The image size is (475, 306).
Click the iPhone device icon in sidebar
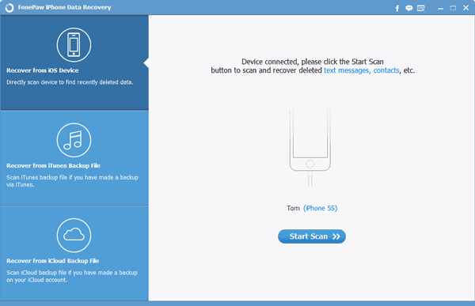pos(74,45)
